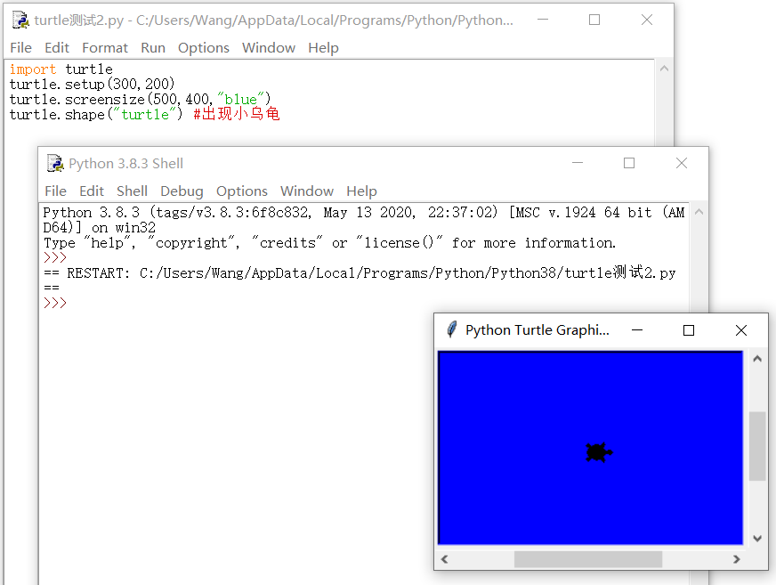Viewport: 776px width, 585px height.
Task: Close the Python Turtle Graphics window
Action: [741, 330]
